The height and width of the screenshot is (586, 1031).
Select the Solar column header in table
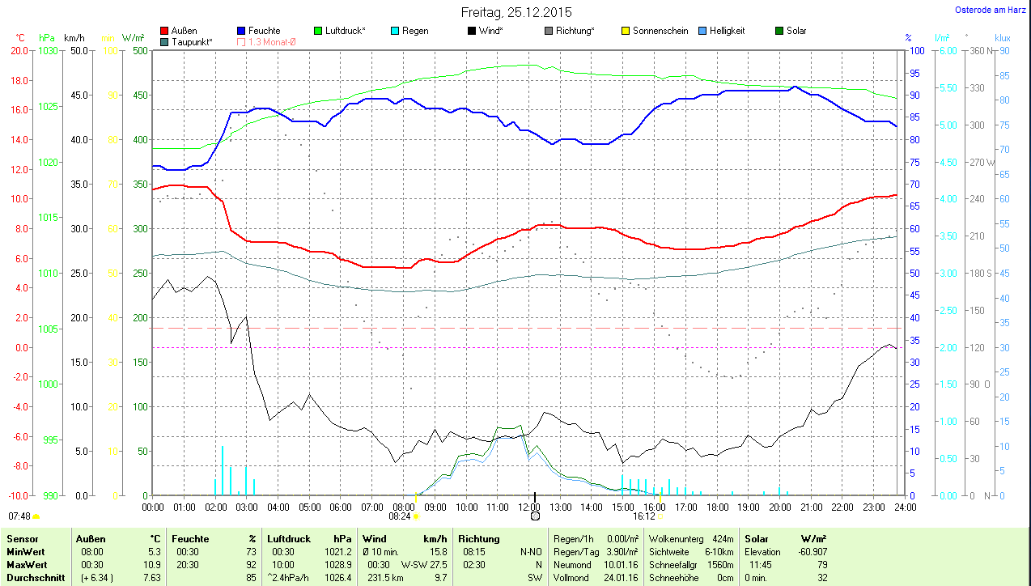756,538
